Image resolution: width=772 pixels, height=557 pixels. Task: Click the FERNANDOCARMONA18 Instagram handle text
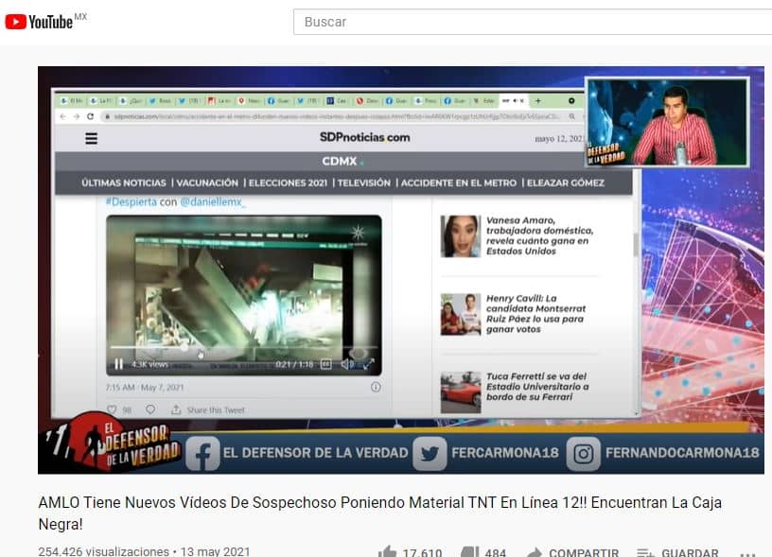tap(682, 453)
